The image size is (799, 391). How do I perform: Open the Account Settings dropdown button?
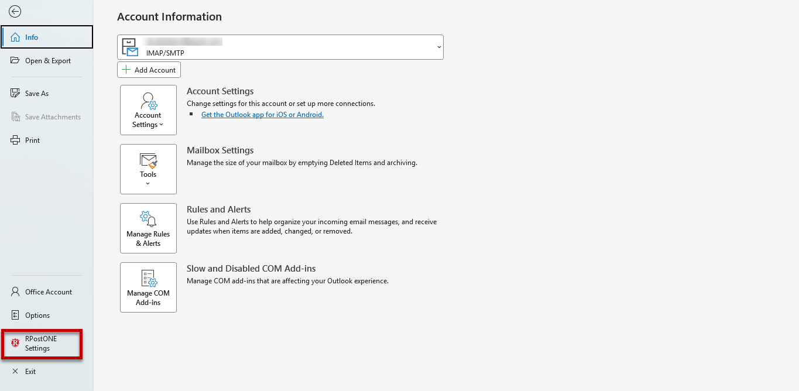[x=148, y=110]
